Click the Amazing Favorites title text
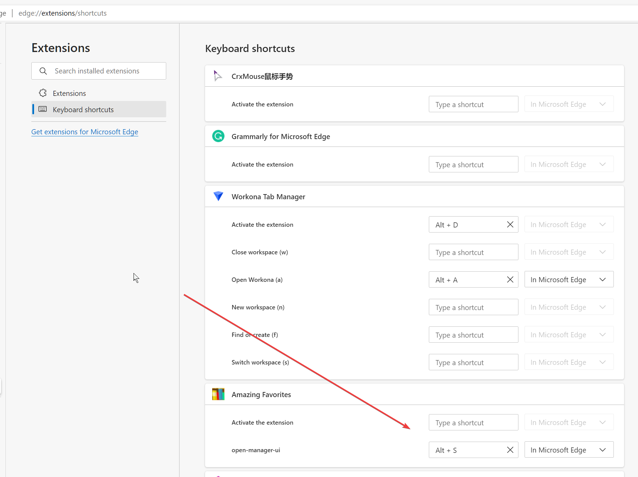Screen dimensions: 638x477 (261, 395)
